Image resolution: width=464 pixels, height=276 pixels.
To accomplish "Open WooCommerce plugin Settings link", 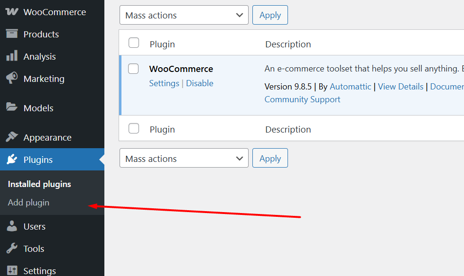I will pos(164,83).
